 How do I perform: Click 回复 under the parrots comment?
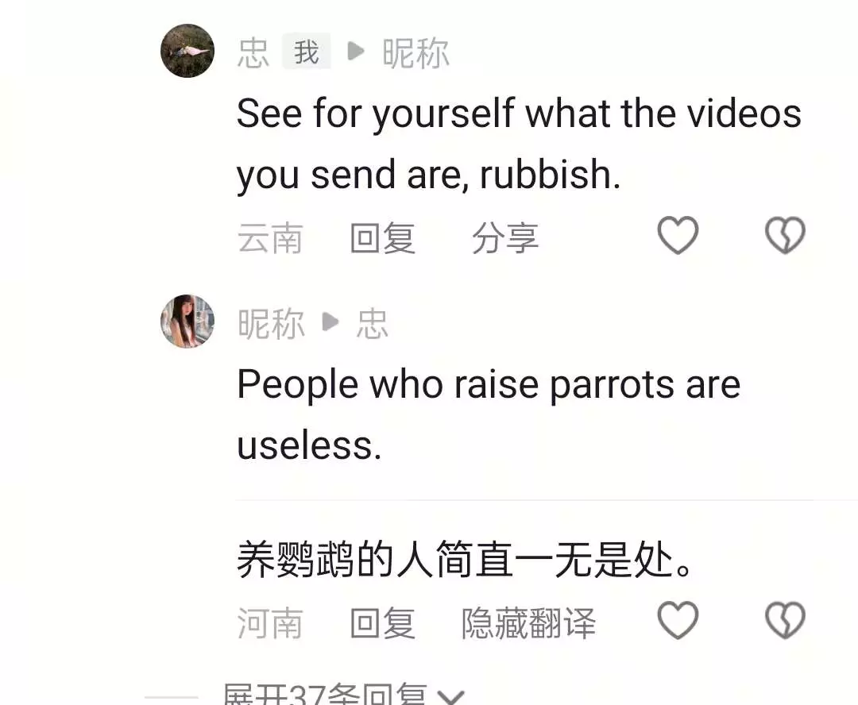(x=382, y=623)
